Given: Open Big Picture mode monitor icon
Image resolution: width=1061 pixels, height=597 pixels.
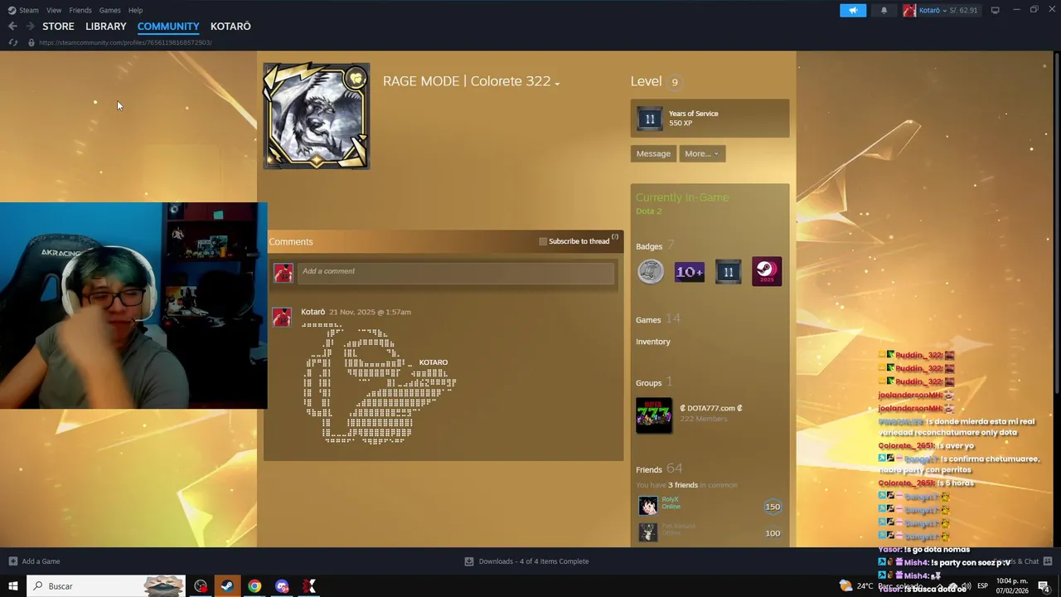Looking at the screenshot, I should click(x=995, y=10).
